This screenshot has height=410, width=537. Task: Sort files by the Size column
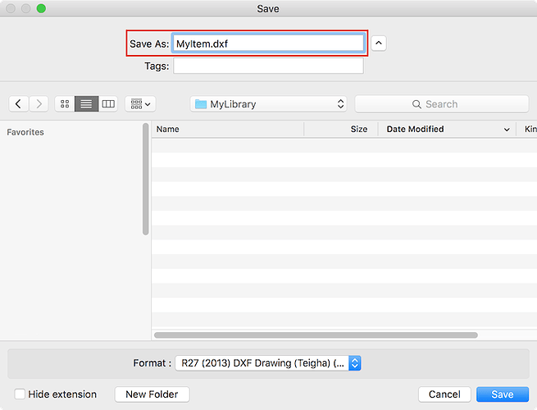click(340, 129)
